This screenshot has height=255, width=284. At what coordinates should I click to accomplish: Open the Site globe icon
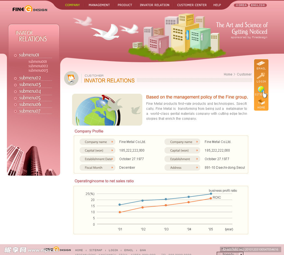[x=261, y=89]
